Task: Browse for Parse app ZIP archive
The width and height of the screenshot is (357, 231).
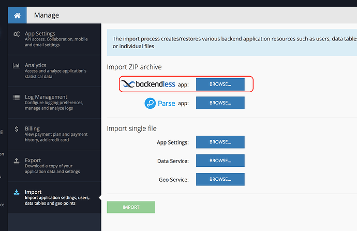Action: pos(220,103)
